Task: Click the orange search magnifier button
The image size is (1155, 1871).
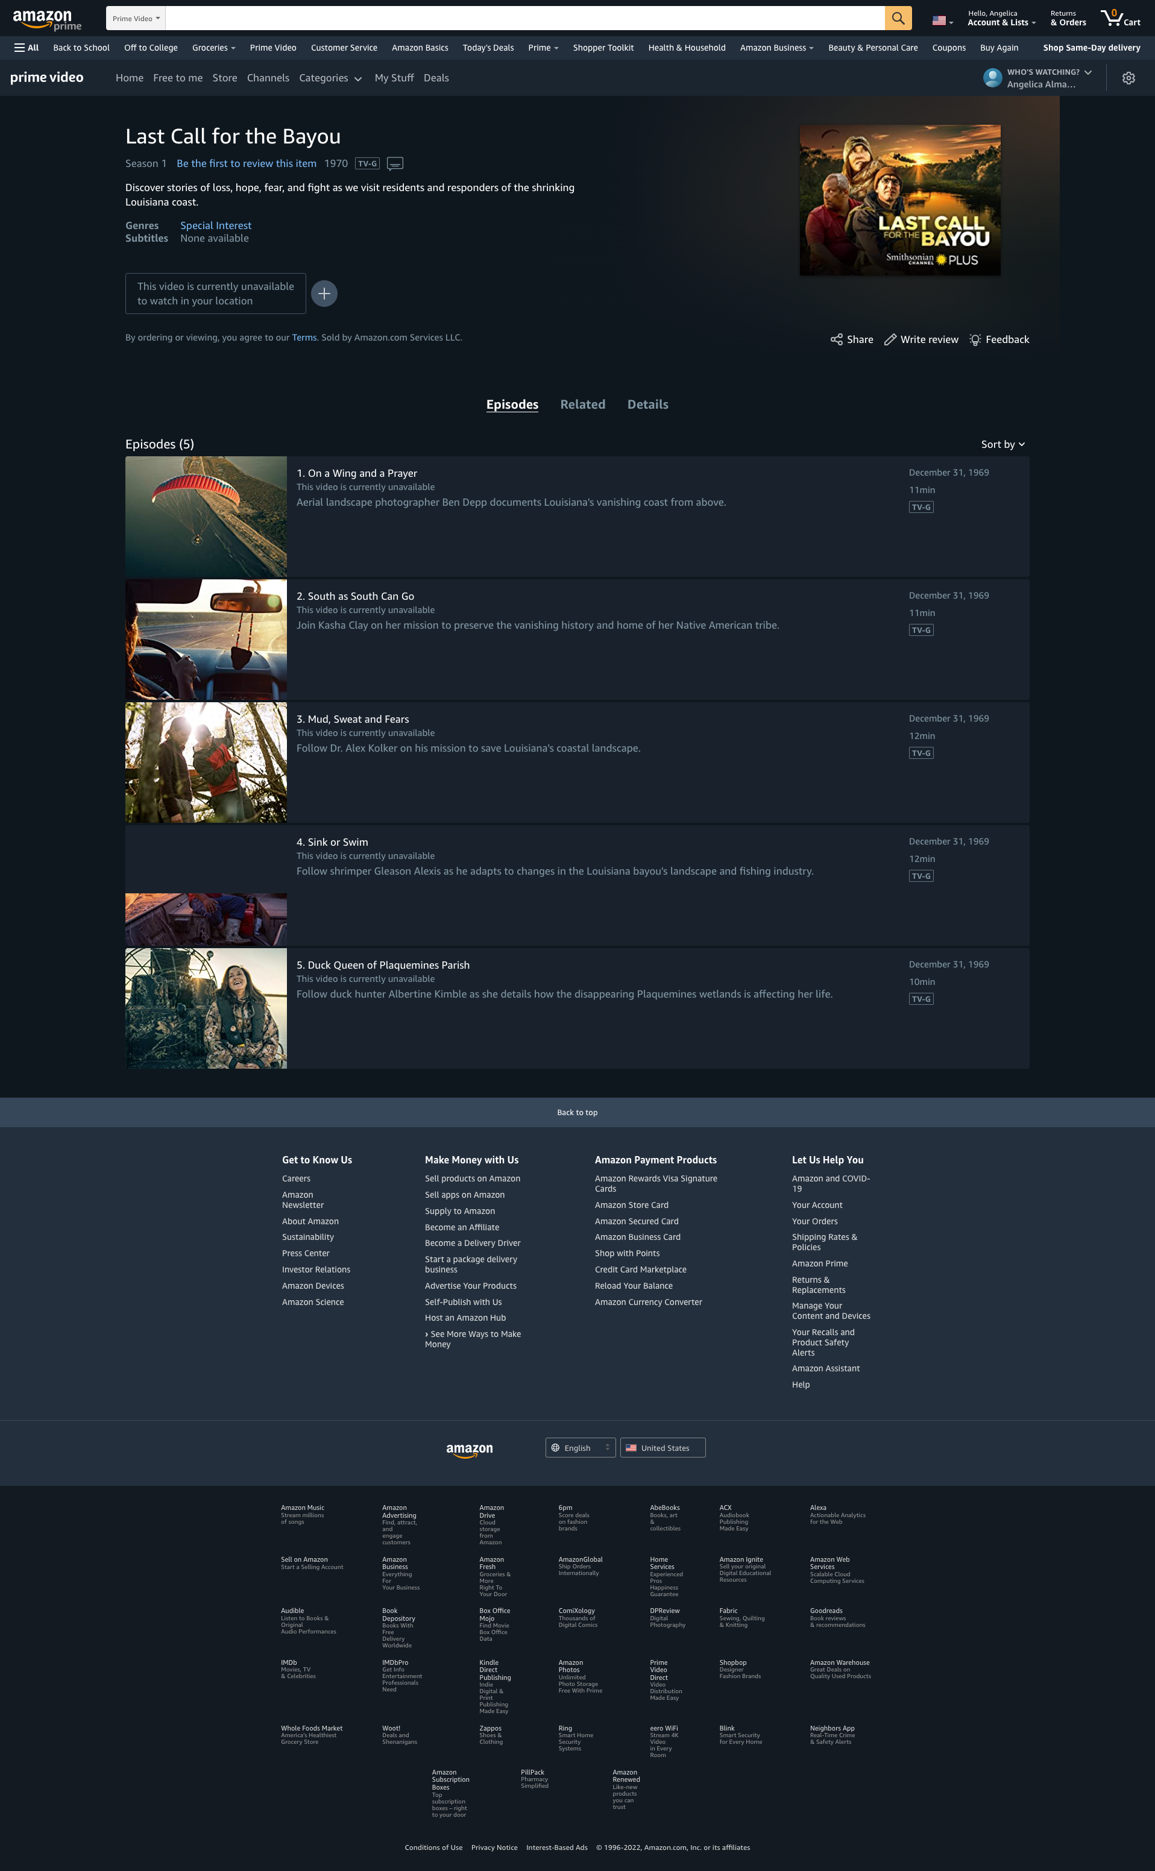Action: tap(898, 18)
